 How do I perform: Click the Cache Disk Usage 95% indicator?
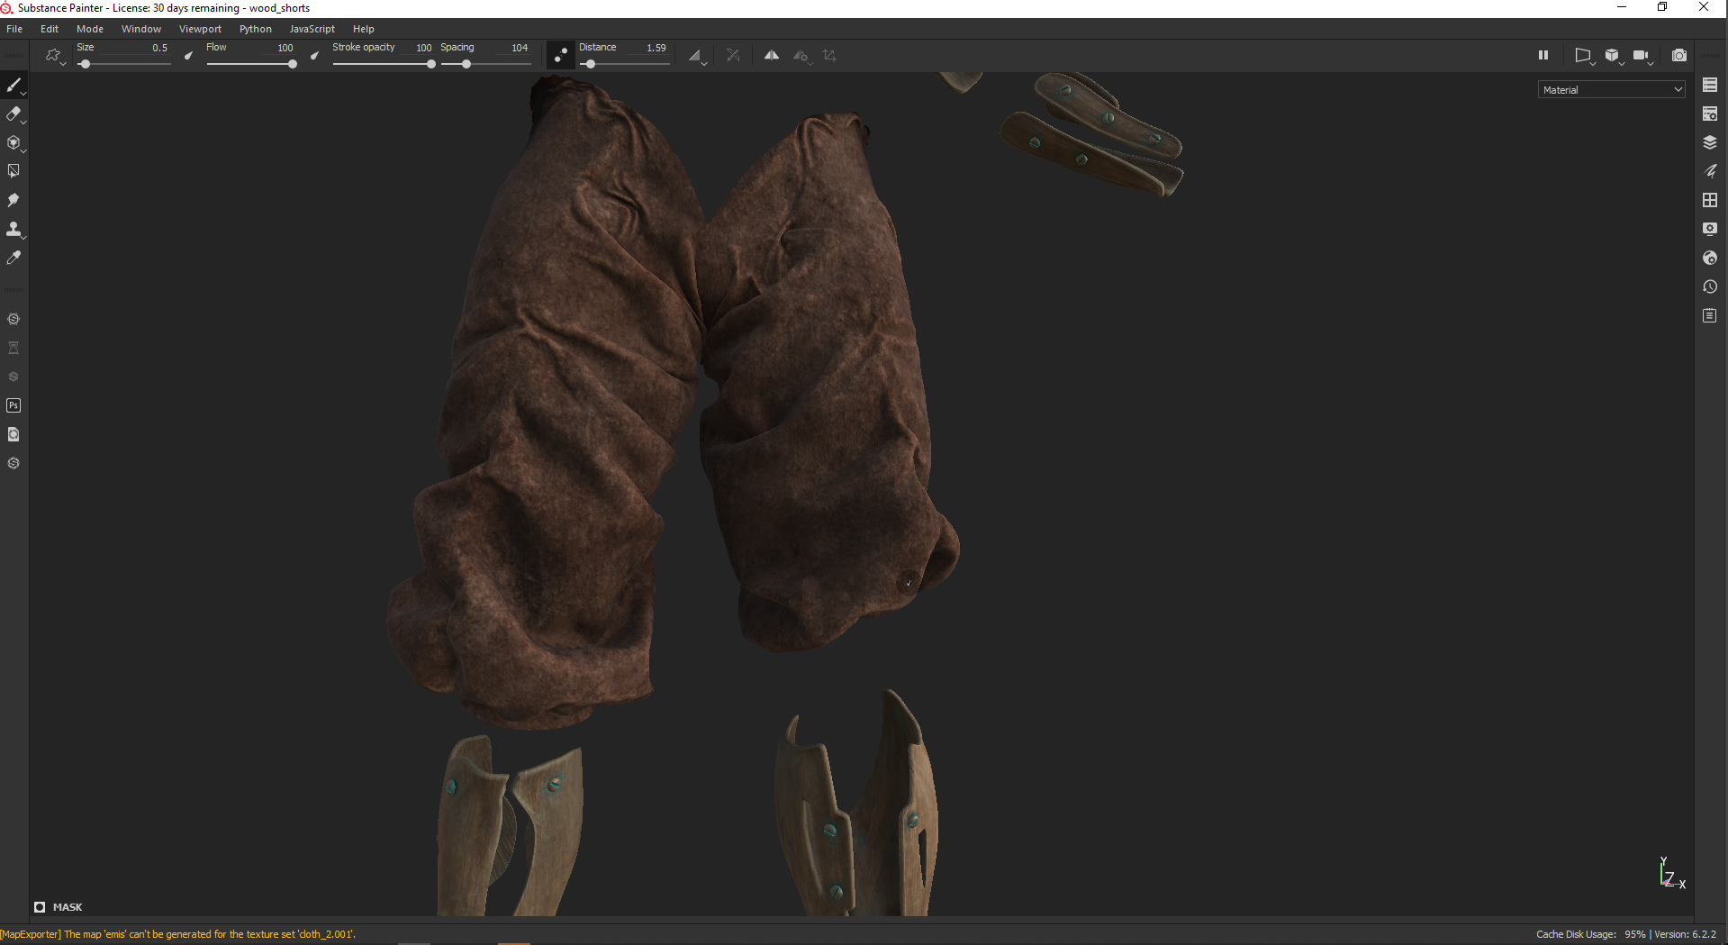(x=1591, y=934)
